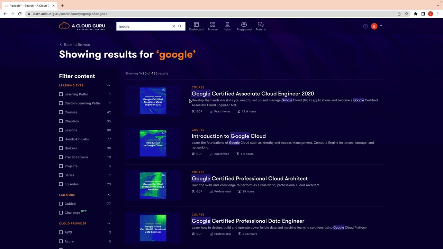This screenshot has height=249, width=443.
Task: Click the Google Certified Professional Cloud Architect thumbnail
Action: click(153, 186)
